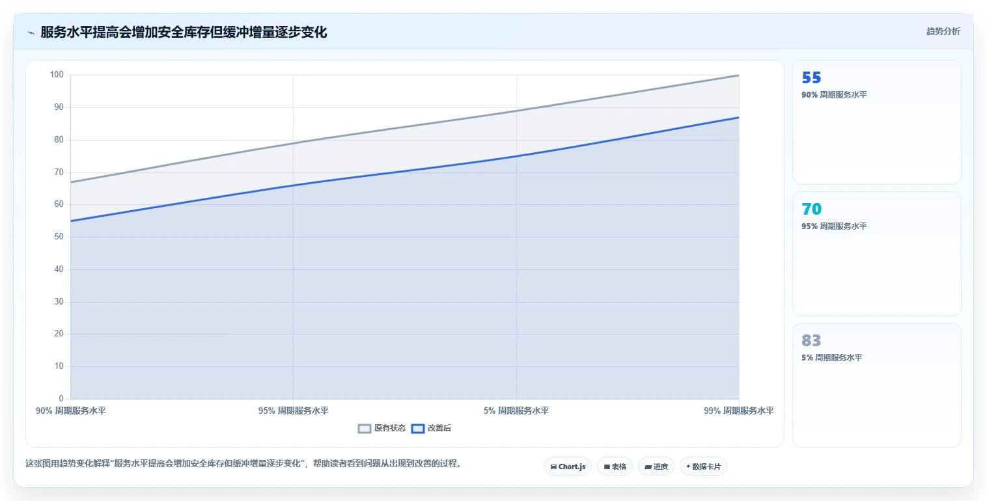This screenshot has width=987, height=501.
Task: Toggle the 改善后 legend item
Action: [x=432, y=428]
